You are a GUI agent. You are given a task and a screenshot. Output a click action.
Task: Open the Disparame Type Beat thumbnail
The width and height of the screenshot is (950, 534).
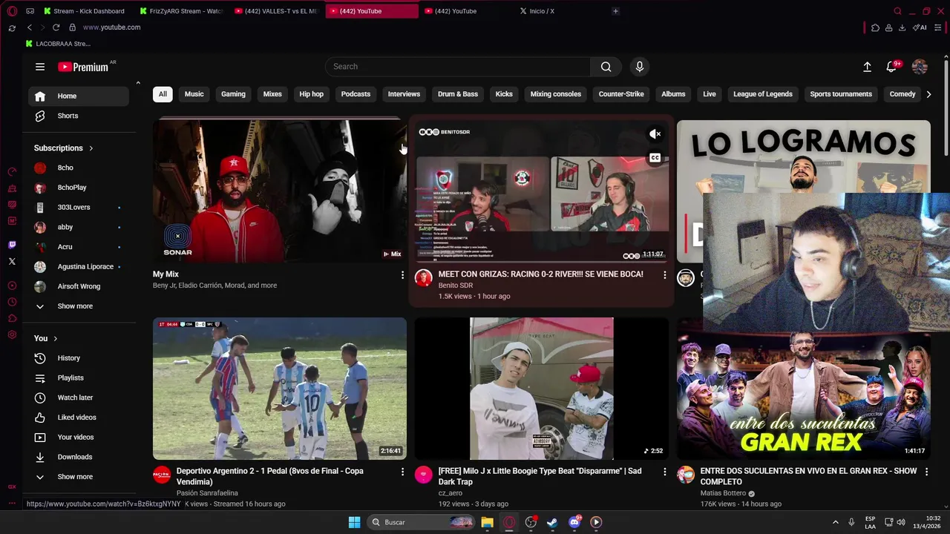(x=542, y=389)
